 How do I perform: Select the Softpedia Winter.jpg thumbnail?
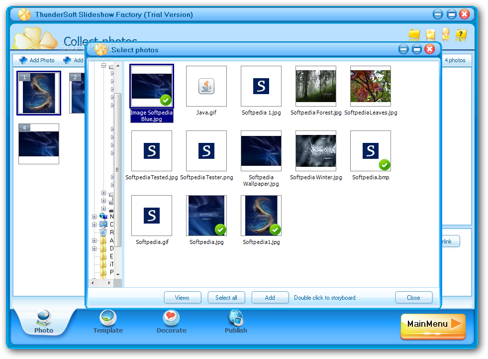coord(316,151)
